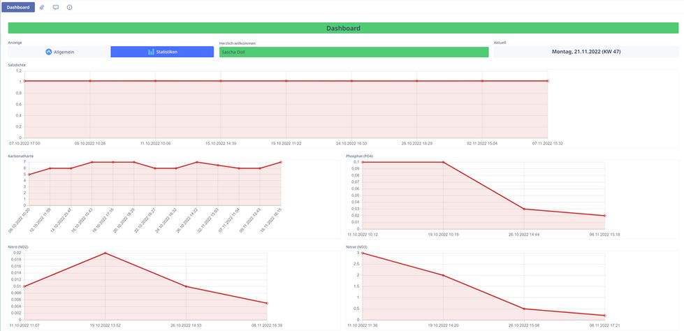Switch display to Allgemein
Screen dimensions: 684x331
click(x=59, y=52)
